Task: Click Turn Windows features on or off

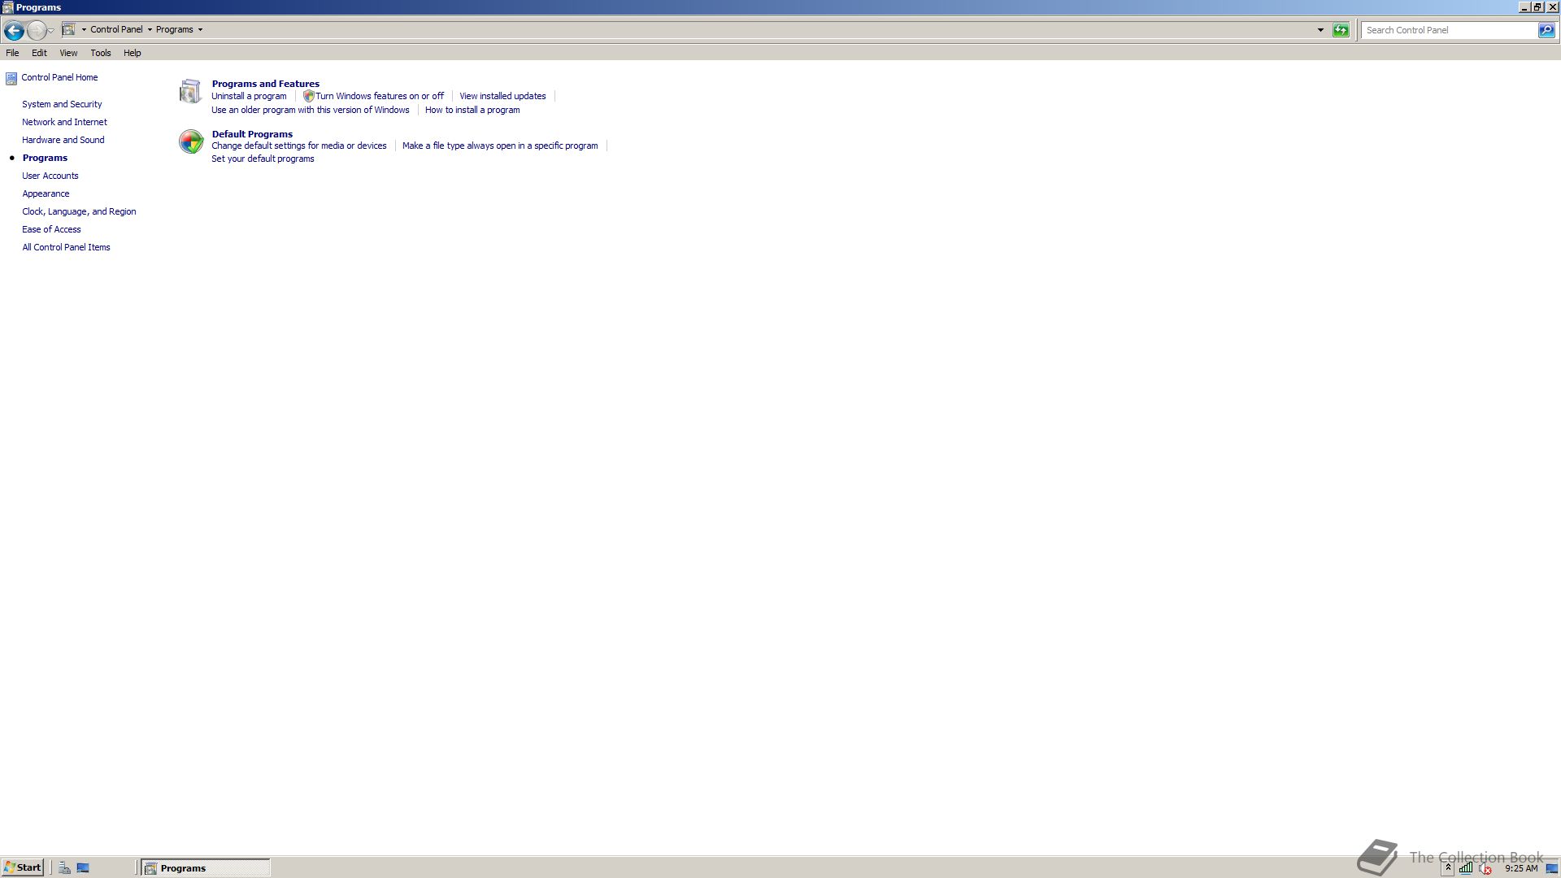Action: click(x=380, y=96)
